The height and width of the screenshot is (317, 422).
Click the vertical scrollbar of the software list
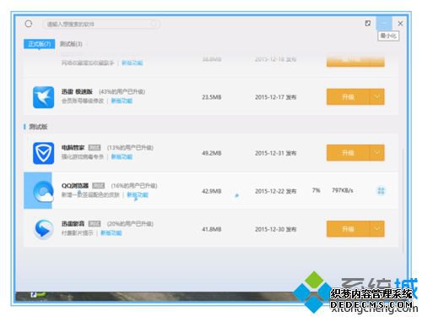[403, 200]
